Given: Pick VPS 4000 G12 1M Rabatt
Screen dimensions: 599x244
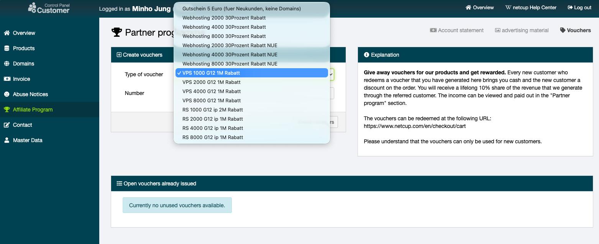Looking at the screenshot, I should [x=252, y=91].
